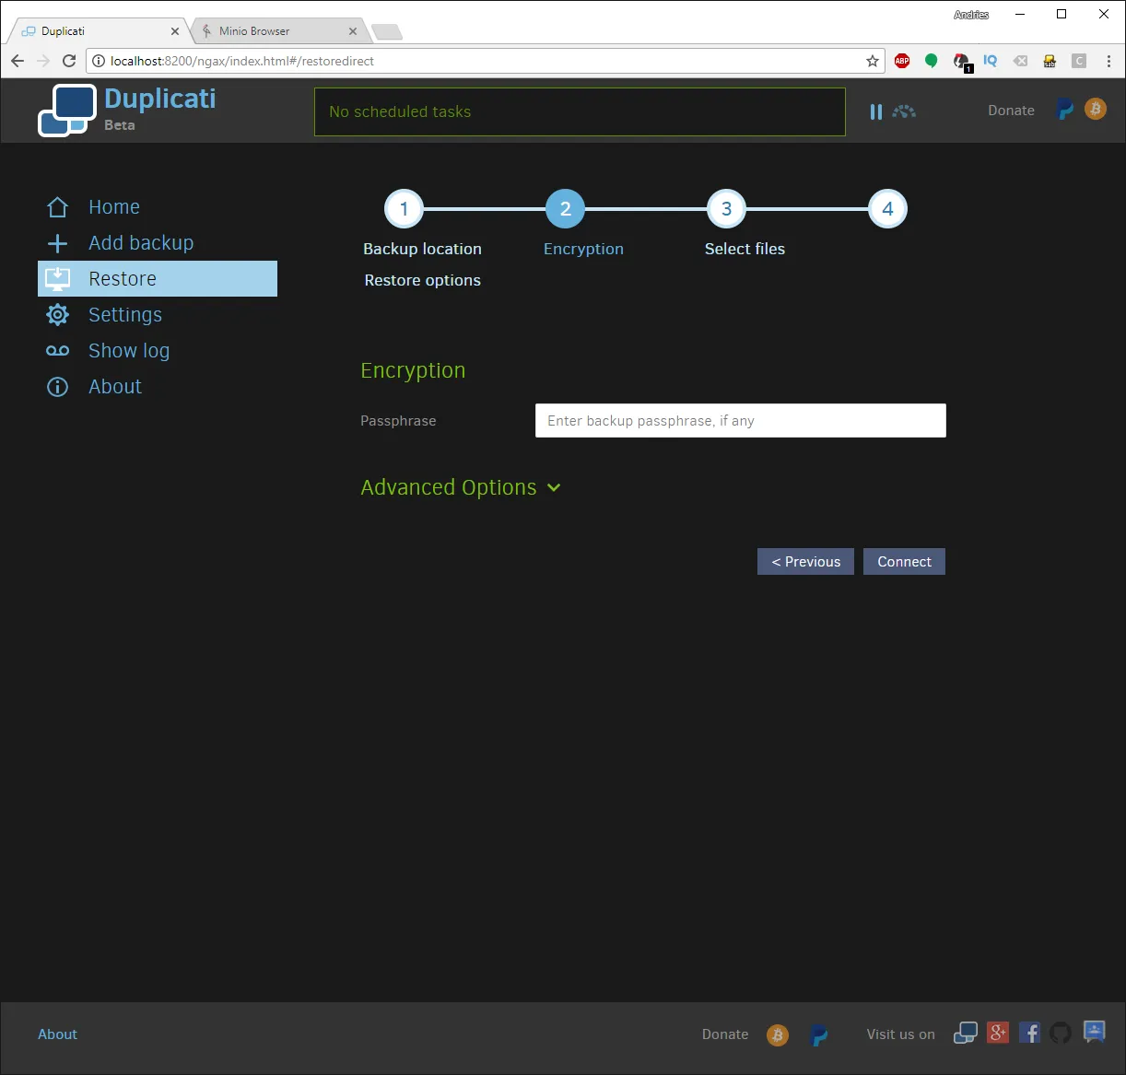The image size is (1126, 1075).
Task: Visit the Duplicati website icon in footer
Action: pos(965,1034)
